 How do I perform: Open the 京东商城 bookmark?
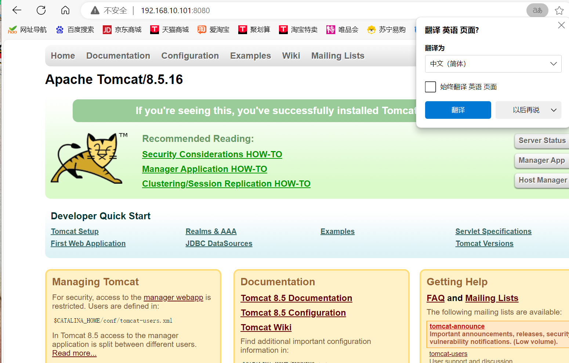click(x=122, y=30)
